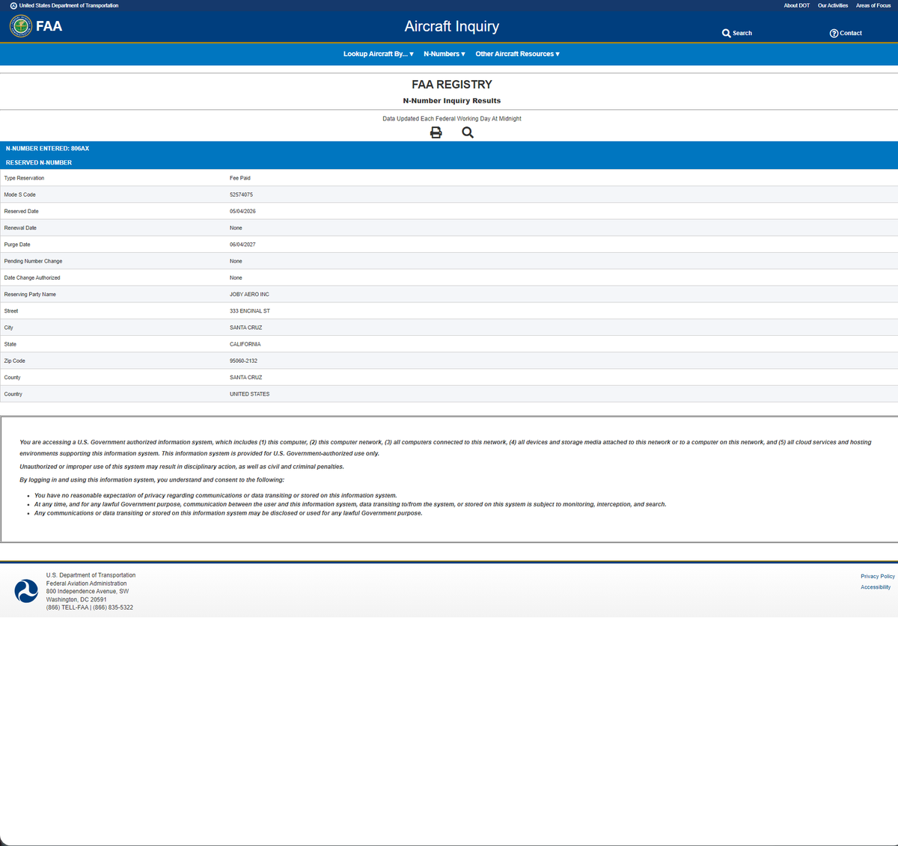This screenshot has width=898, height=846.
Task: Click Zip Code value 95060-2132
Action: point(243,361)
